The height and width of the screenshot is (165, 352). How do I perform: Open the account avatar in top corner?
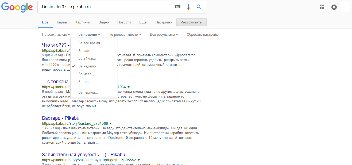[x=345, y=7]
